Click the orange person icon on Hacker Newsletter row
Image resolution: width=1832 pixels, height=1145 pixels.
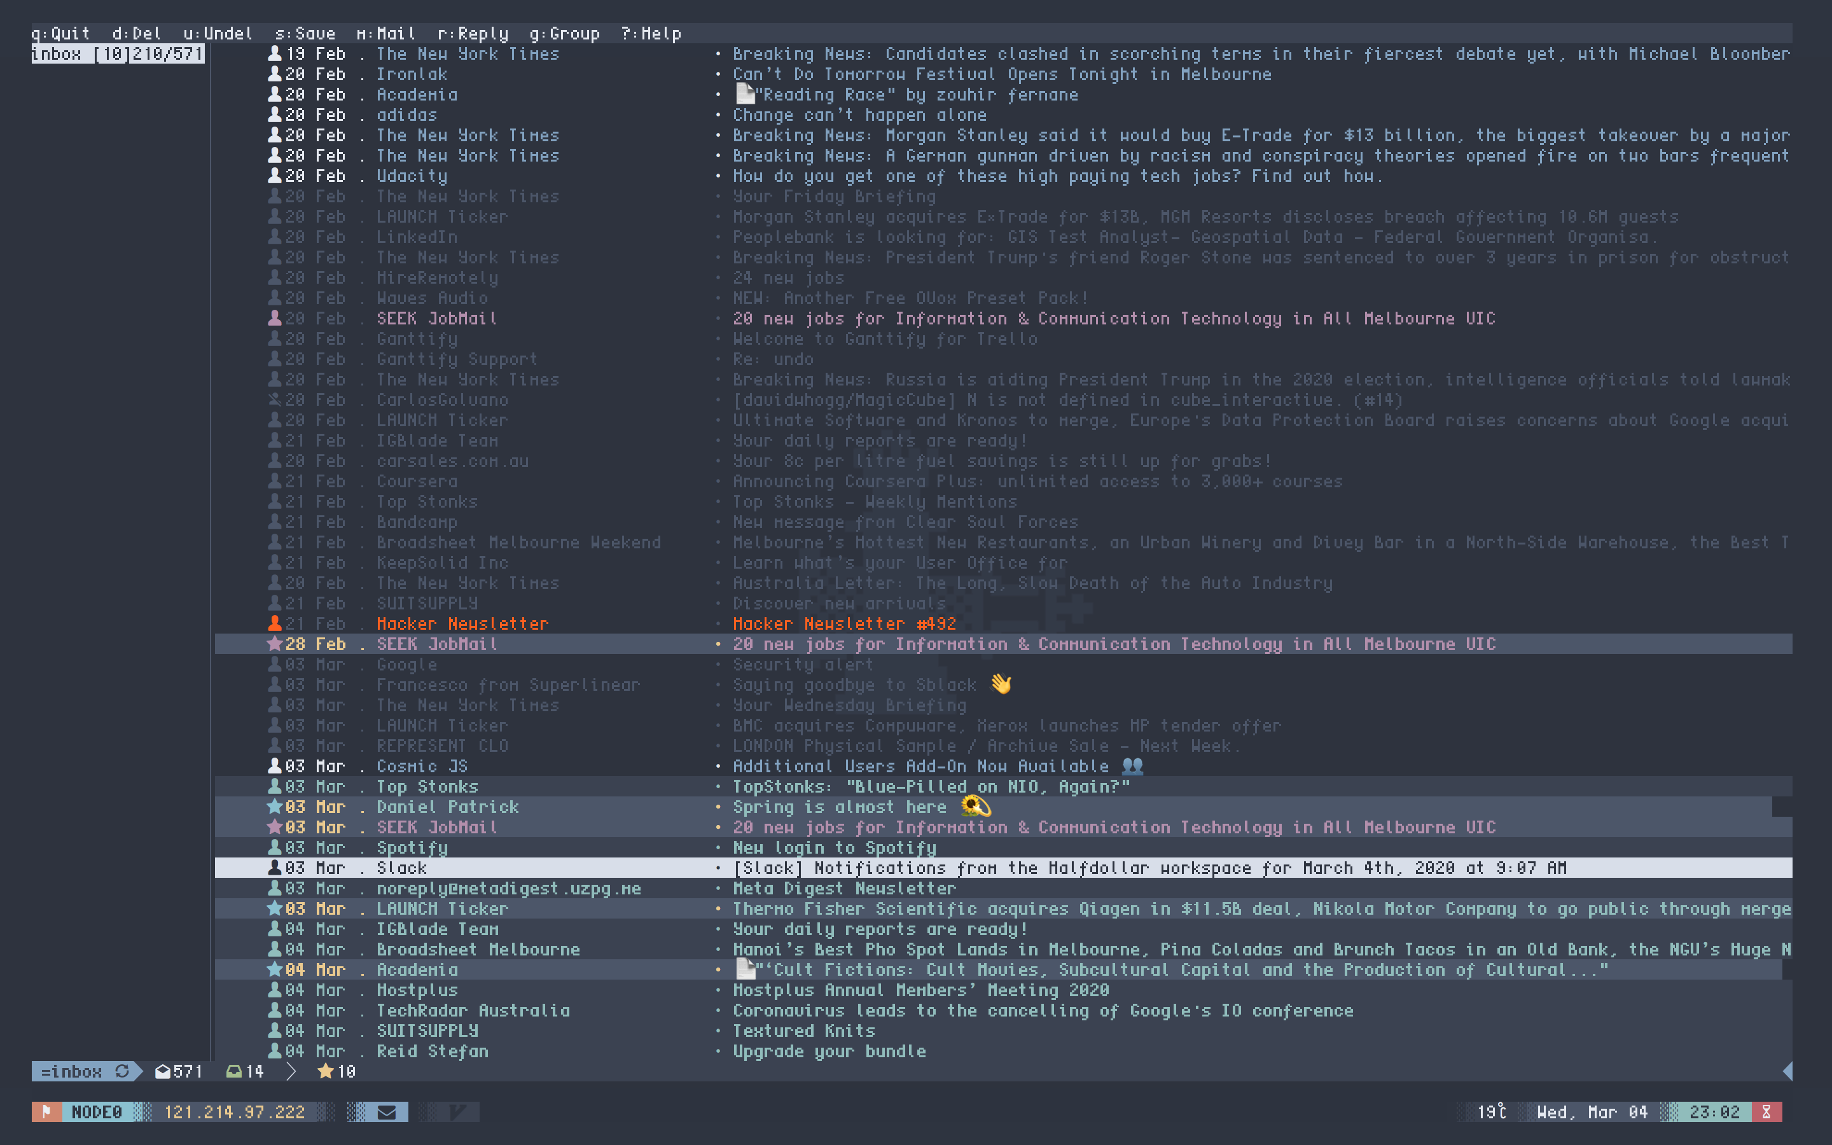click(x=275, y=623)
